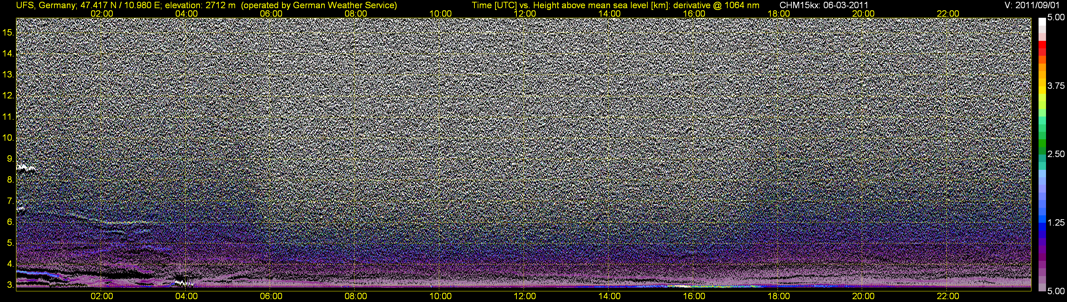This screenshot has width=1067, height=302.
Task: Click the 16:00 label on bottom axis
Action: [694, 296]
